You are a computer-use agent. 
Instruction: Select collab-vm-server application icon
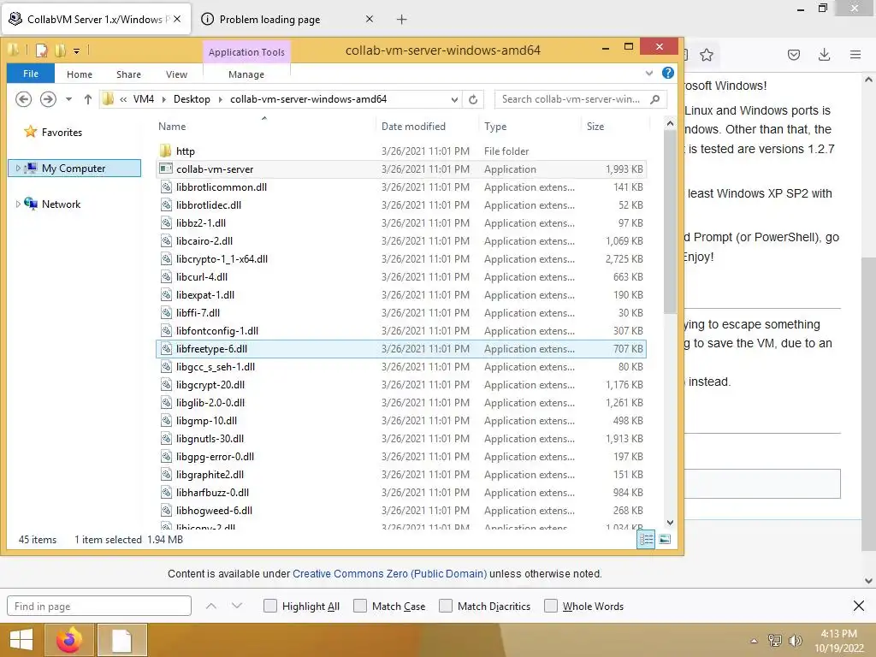(x=165, y=169)
